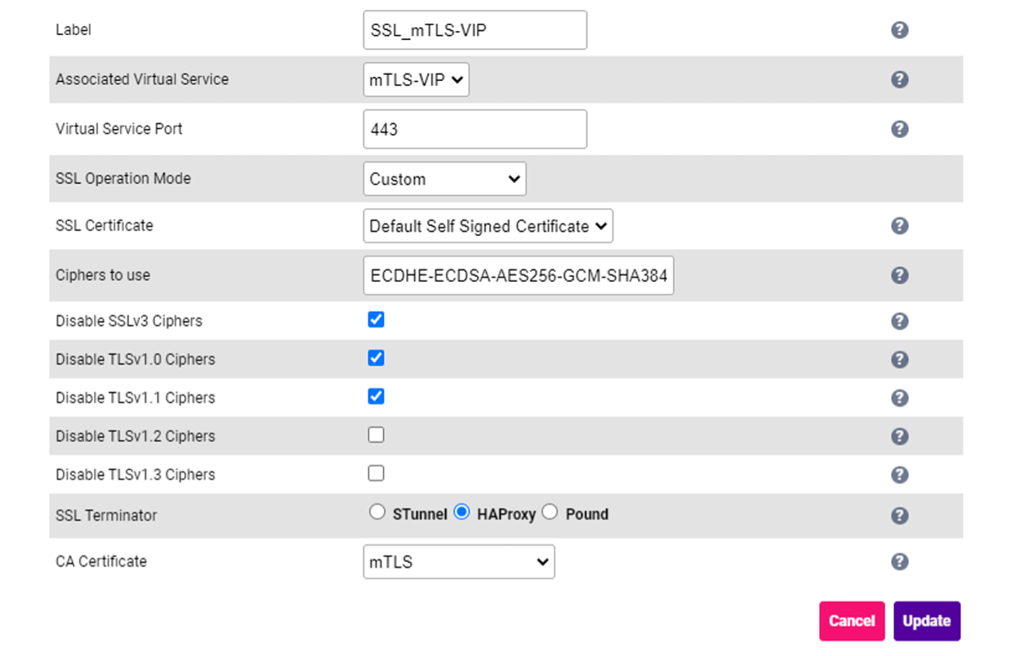Expand the CA Certificate dropdown
This screenshot has height=656, width=1012.
tap(458, 562)
